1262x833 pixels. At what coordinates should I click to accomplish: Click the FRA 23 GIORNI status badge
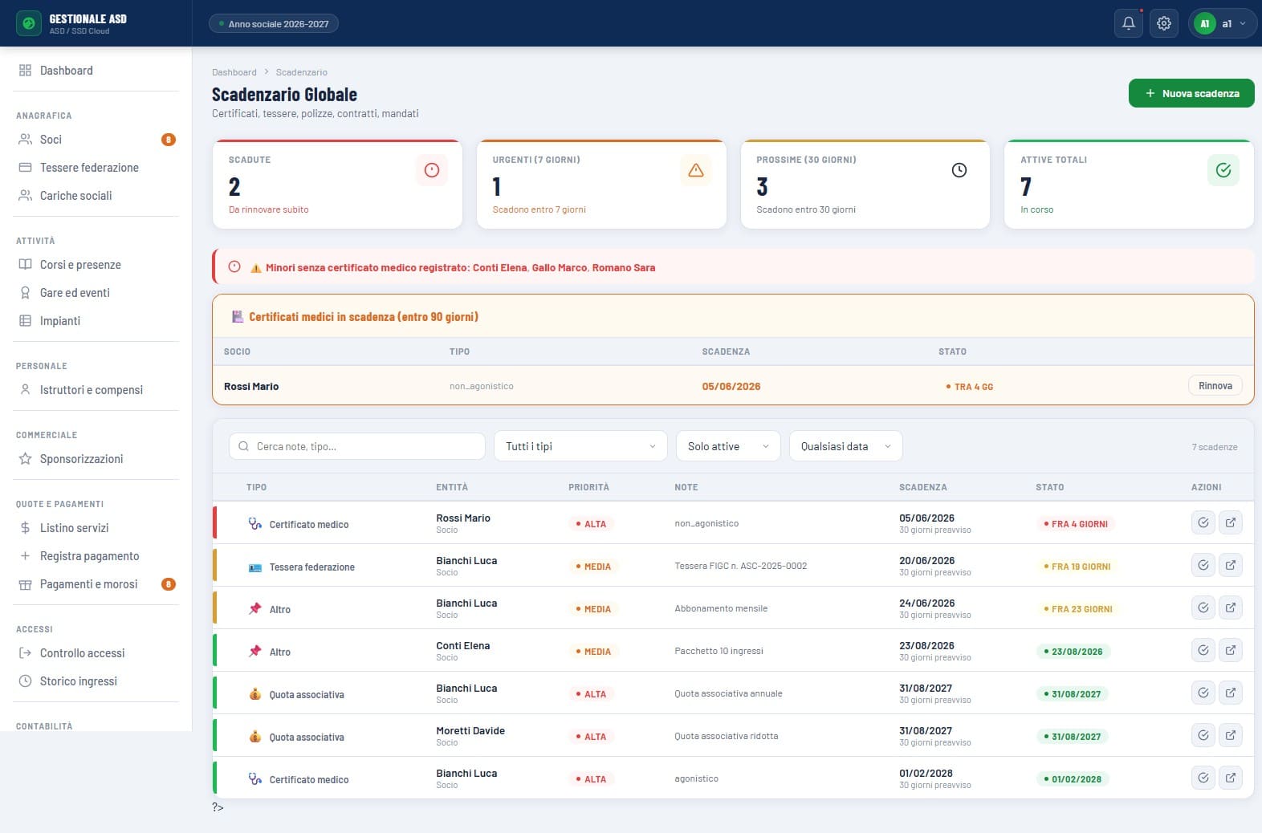coord(1078,609)
